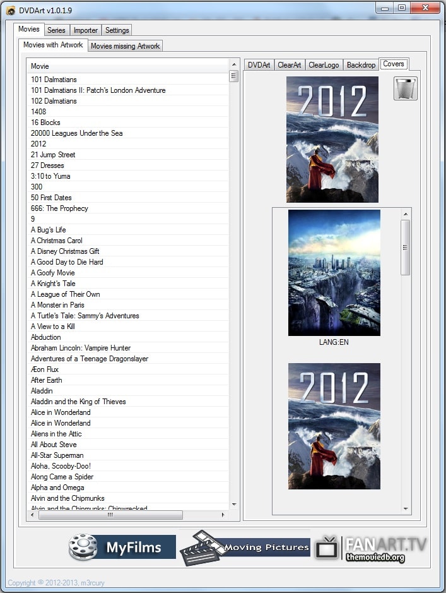Click the covers panel scroll-down arrow
Screen dimensions: 446x593
coord(406,509)
